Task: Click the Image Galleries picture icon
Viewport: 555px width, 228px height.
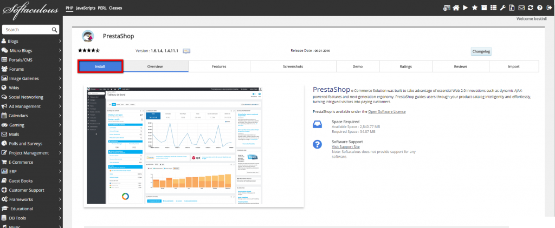Action: click(4, 78)
